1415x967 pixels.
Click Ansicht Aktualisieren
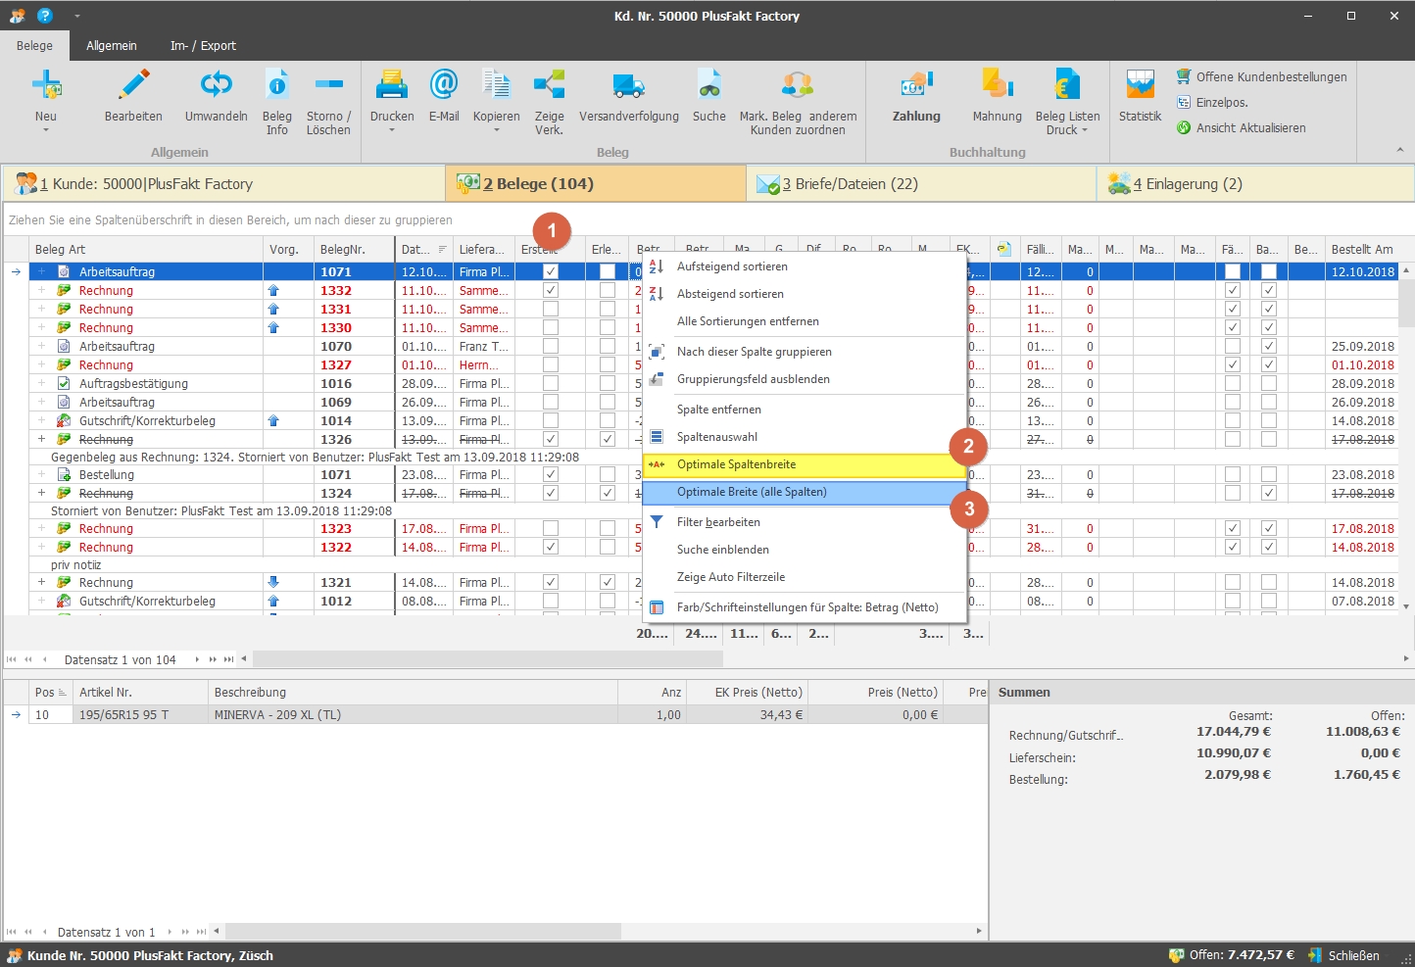(x=1241, y=127)
